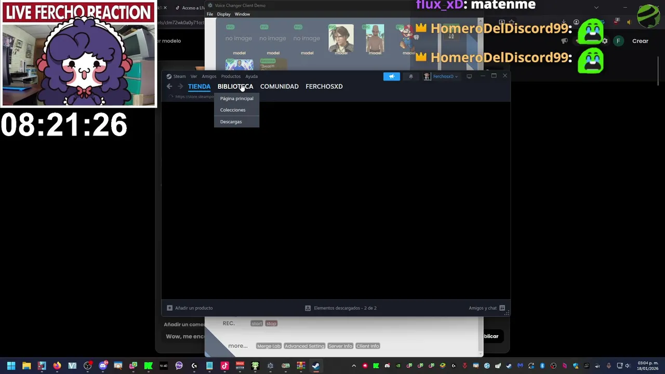
Task: Open Merge Lab in Voice Changer
Action: [269, 346]
